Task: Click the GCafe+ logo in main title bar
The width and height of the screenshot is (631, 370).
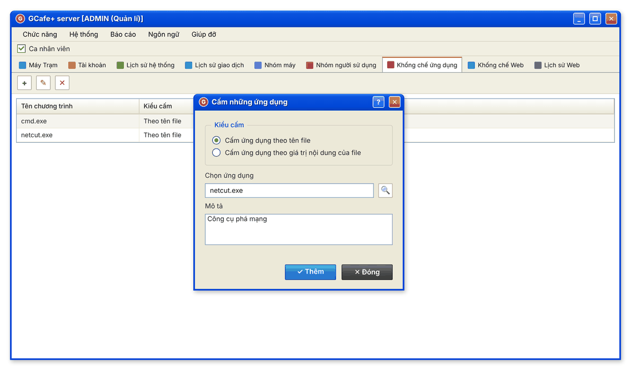Action: pos(20,18)
